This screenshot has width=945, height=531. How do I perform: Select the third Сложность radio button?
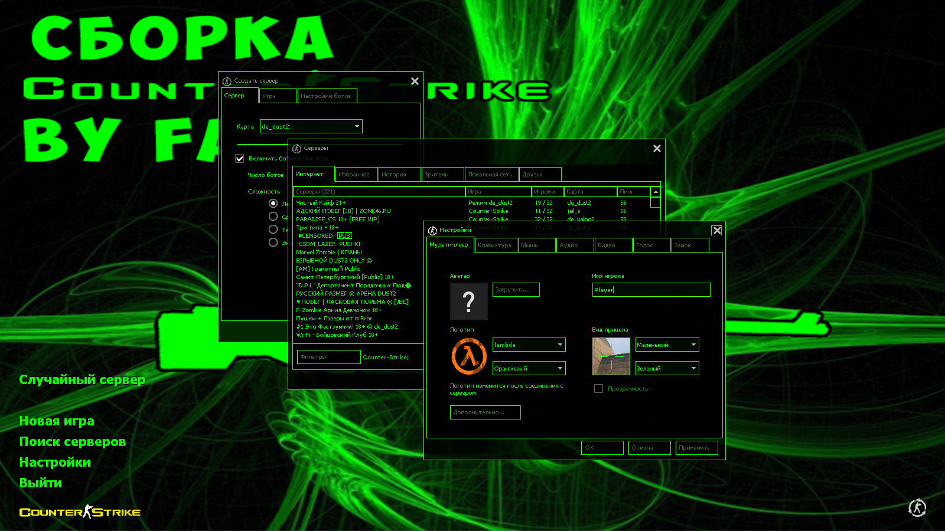click(273, 230)
